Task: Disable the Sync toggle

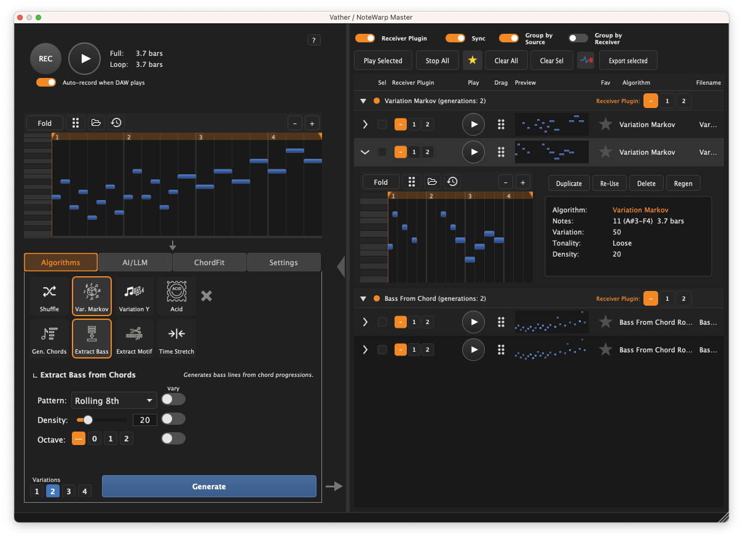Action: [455, 37]
